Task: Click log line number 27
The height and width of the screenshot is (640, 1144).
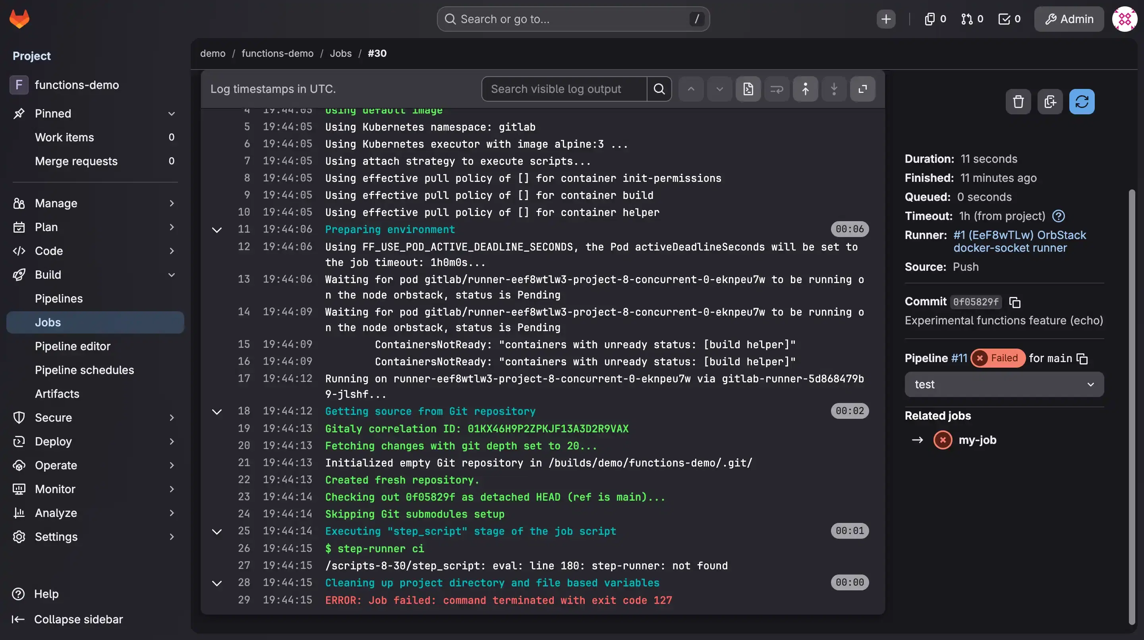Action: [x=244, y=565]
